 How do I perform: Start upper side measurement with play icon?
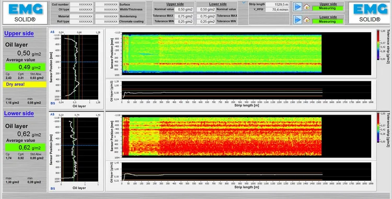tap(297, 7)
